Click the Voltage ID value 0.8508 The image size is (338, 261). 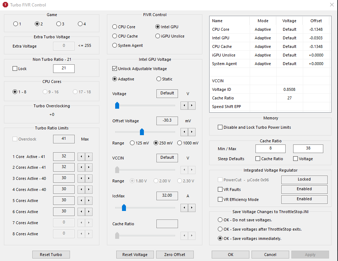coord(290,89)
